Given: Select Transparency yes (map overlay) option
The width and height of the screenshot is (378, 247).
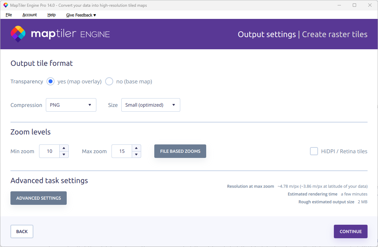Looking at the screenshot, I should pyautogui.click(x=51, y=82).
